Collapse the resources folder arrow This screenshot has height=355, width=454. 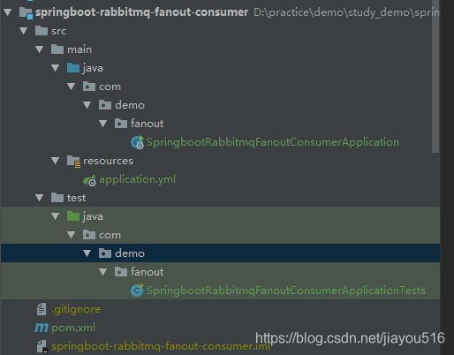pyautogui.click(x=56, y=161)
